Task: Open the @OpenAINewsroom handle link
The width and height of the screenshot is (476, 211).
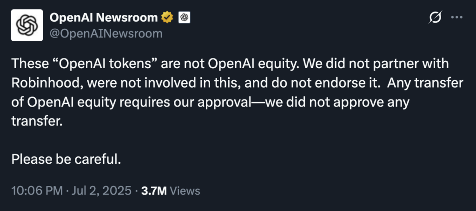Action: tap(106, 33)
